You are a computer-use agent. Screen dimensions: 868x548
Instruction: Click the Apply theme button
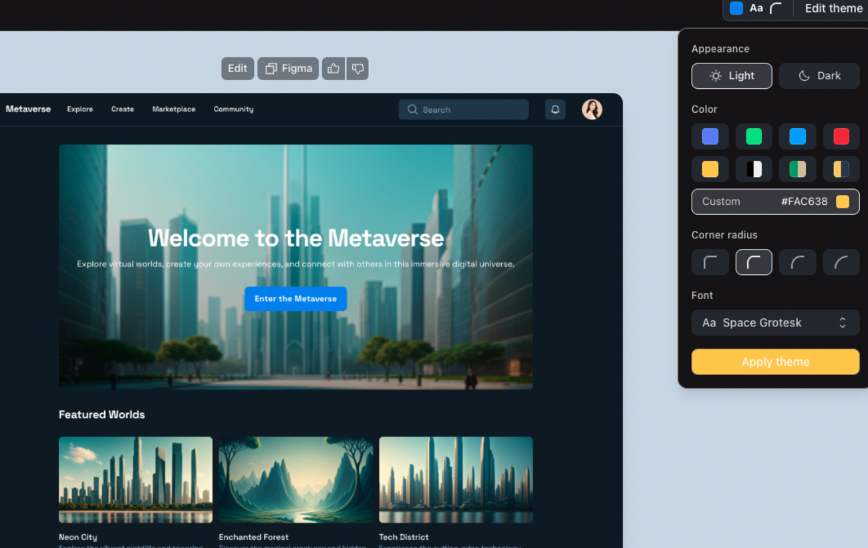click(775, 362)
